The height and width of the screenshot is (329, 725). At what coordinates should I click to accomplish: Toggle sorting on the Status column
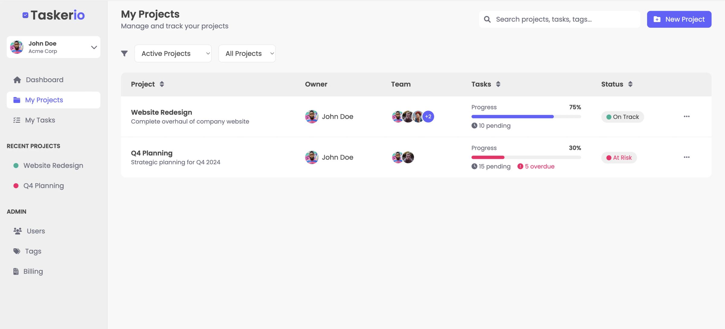tap(630, 84)
